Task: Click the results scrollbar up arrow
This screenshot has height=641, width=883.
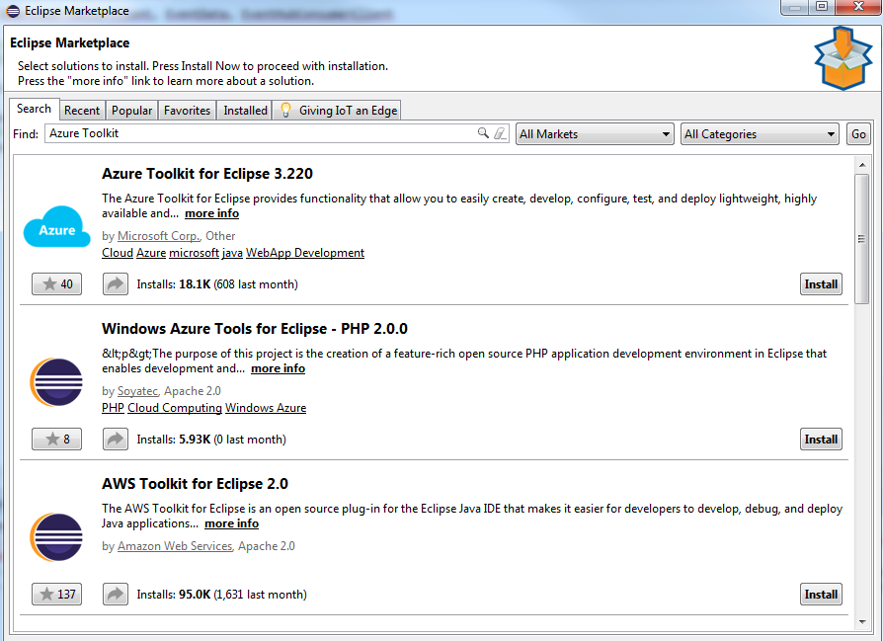Action: click(x=861, y=165)
